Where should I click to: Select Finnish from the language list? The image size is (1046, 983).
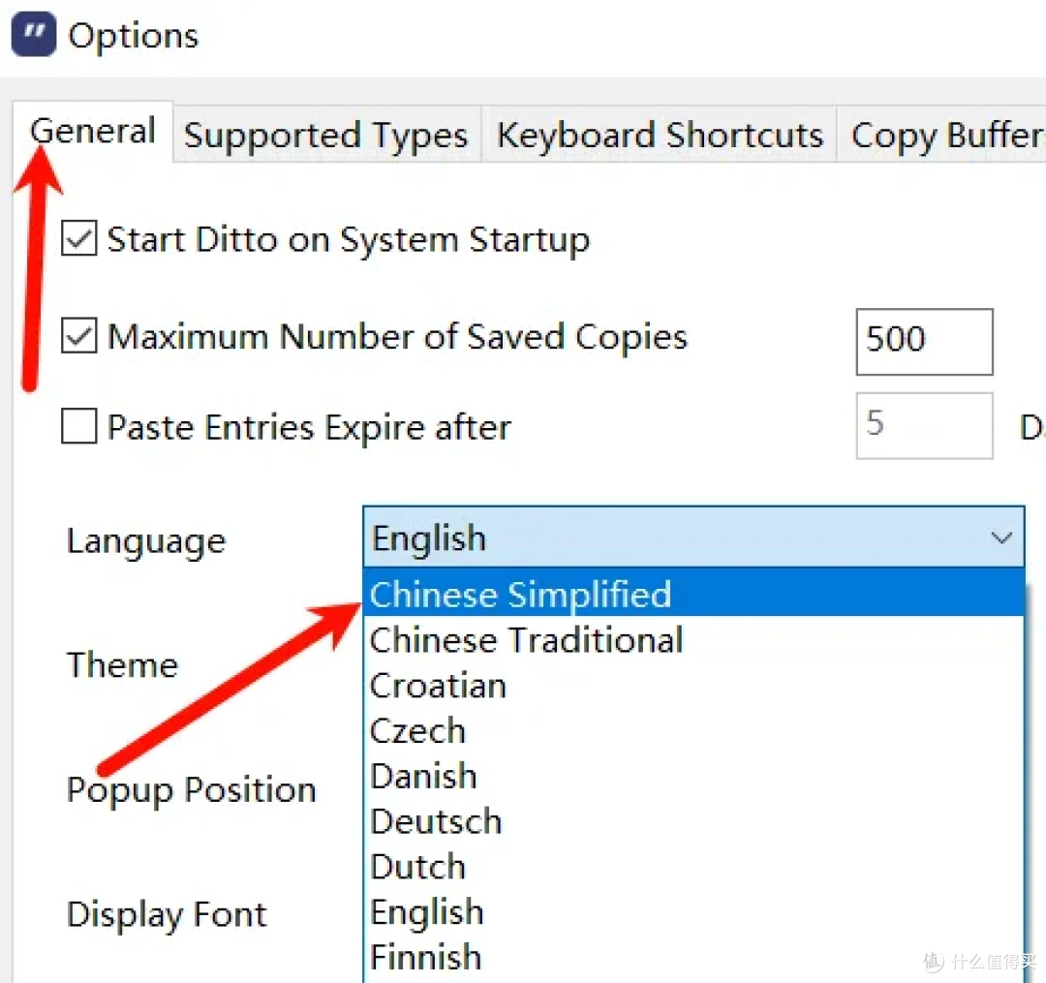693,957
